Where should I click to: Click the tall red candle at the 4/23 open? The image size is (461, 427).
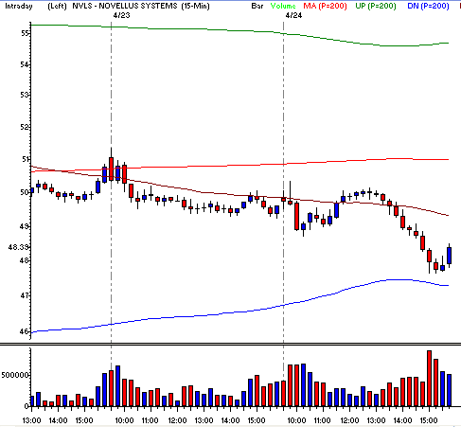click(x=111, y=169)
